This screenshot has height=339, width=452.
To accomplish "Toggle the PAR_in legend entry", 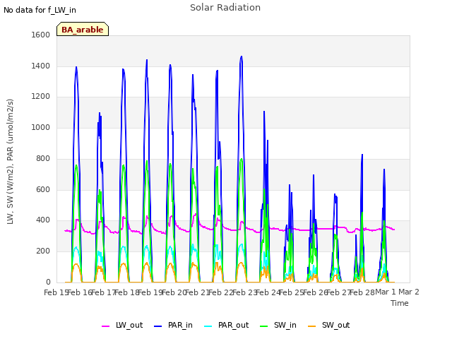I will pos(173,326).
